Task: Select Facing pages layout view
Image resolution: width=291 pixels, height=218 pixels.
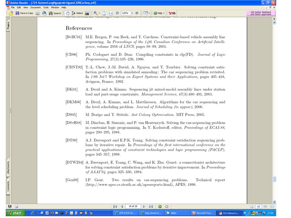Action: pos(272,206)
